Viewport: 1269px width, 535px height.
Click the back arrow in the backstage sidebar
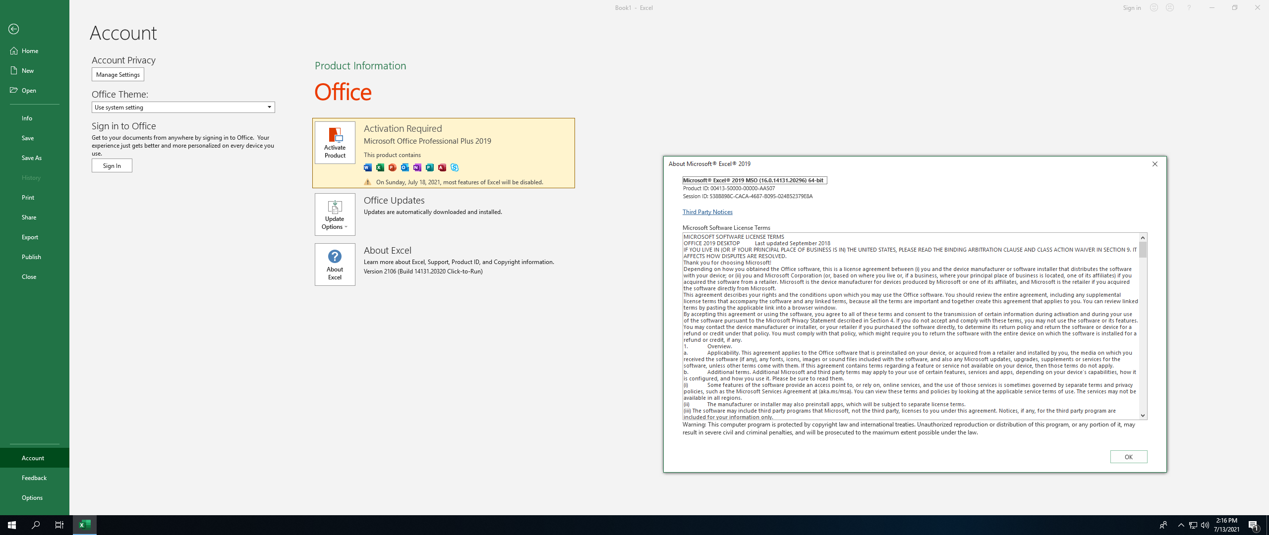pos(14,29)
